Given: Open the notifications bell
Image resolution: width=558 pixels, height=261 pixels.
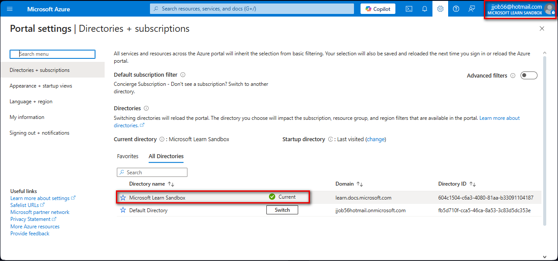Looking at the screenshot, I should click(425, 9).
